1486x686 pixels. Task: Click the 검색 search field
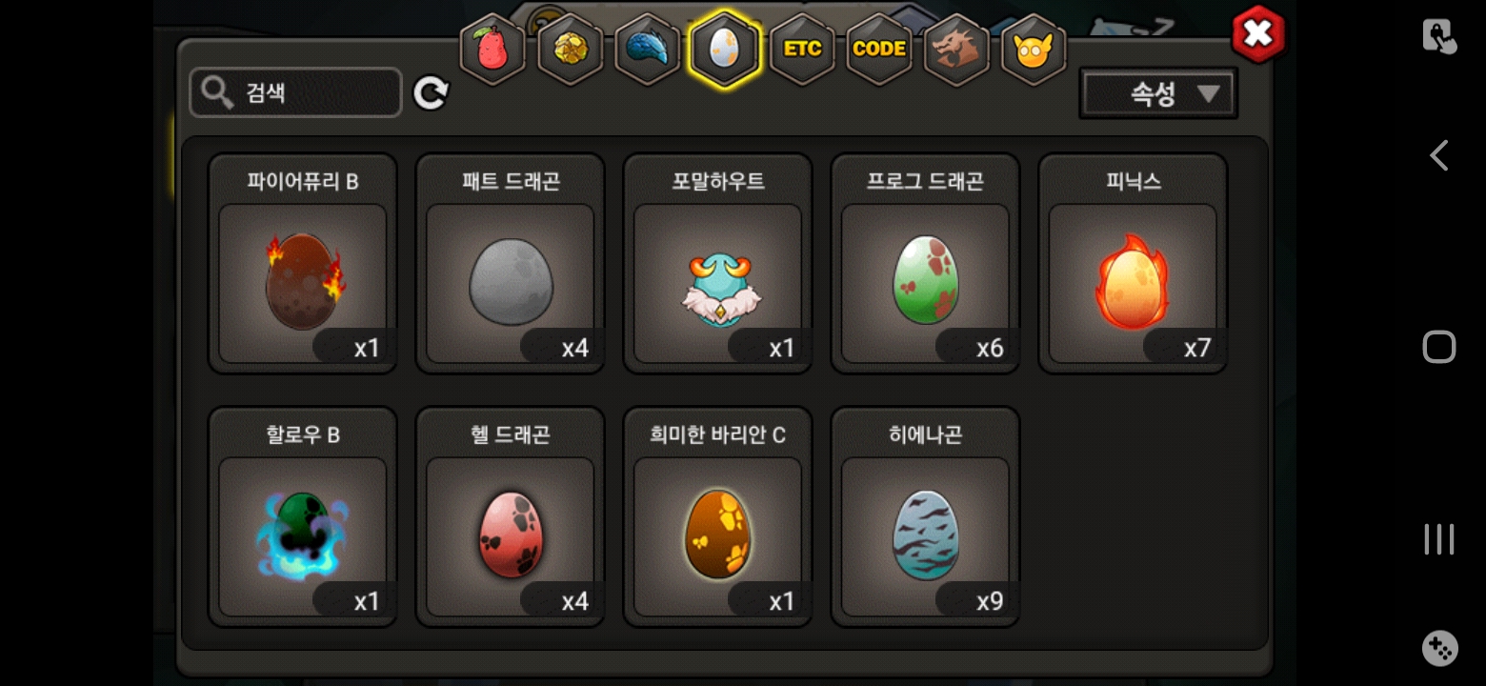295,92
